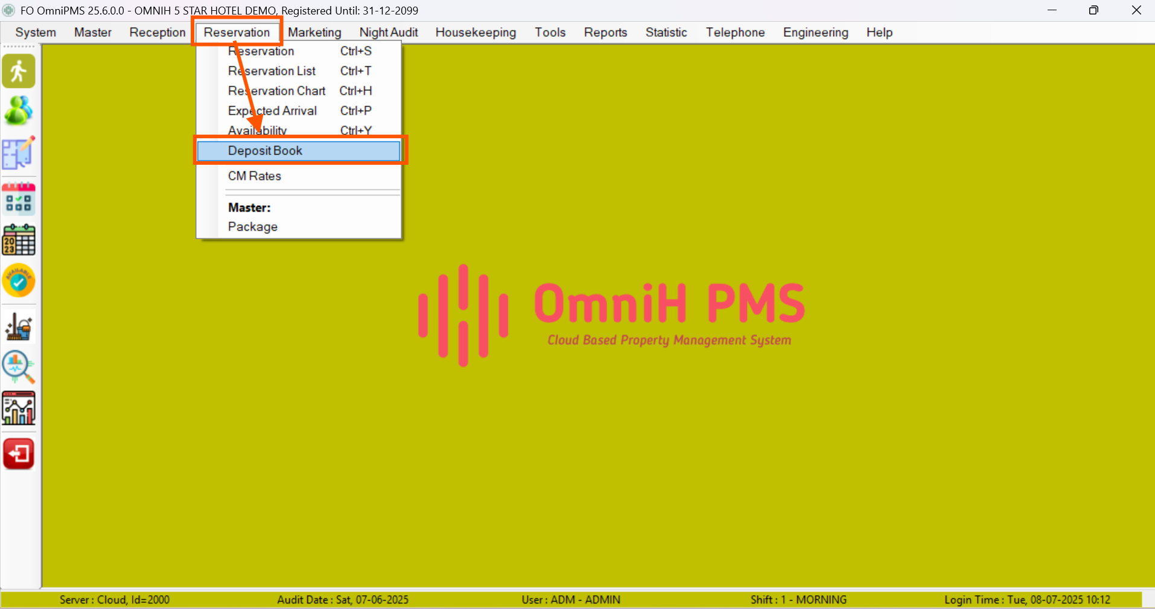Open the Telephone menu
This screenshot has width=1155, height=609.
click(735, 33)
